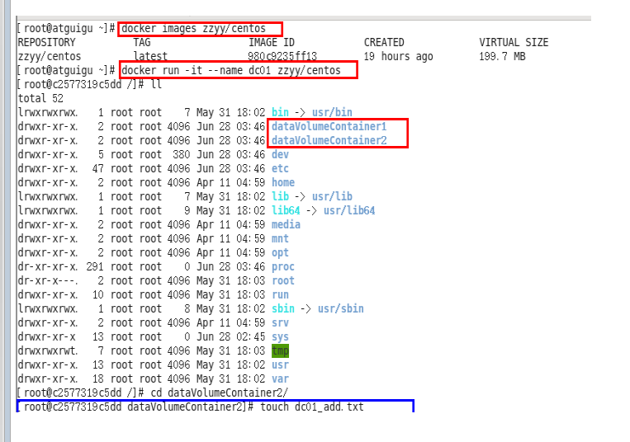
Task: Click the IMAGE ID column header
Action: [272, 42]
